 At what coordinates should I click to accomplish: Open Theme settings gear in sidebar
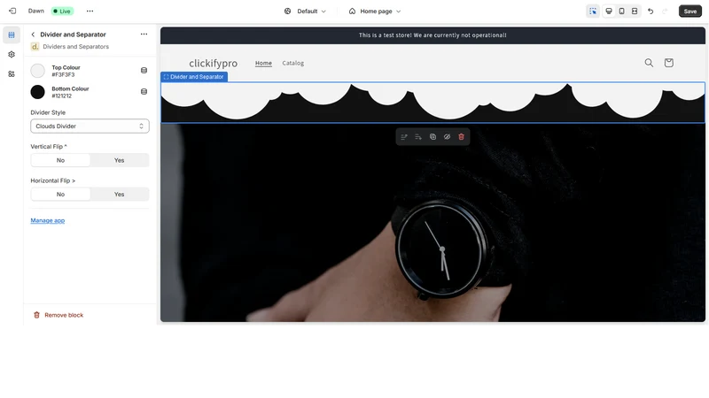tap(12, 54)
